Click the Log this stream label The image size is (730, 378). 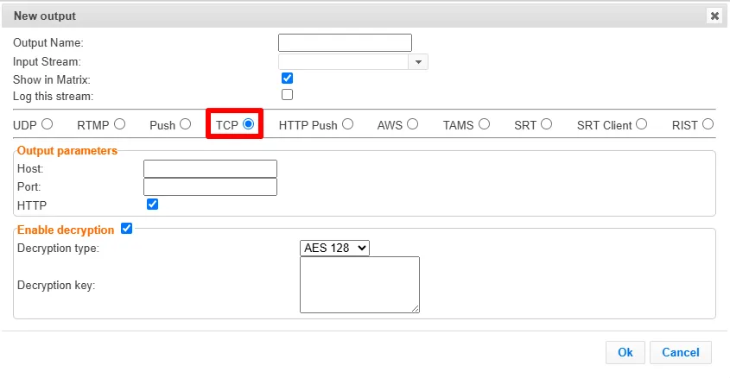(53, 97)
